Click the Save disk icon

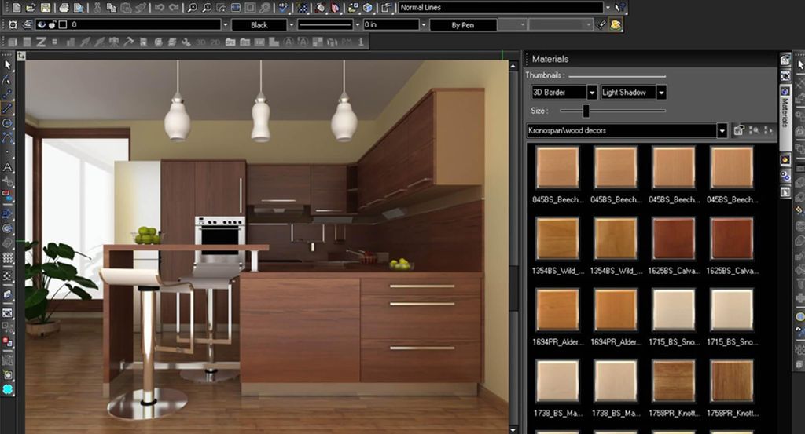pyautogui.click(x=46, y=7)
